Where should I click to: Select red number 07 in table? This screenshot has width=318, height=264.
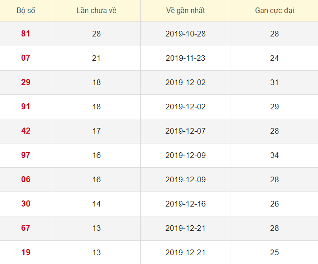click(x=26, y=58)
